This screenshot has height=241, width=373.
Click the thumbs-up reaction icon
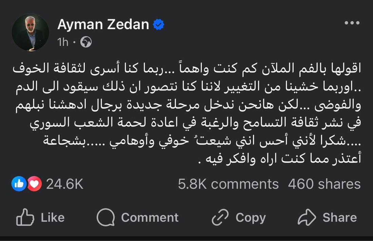(x=19, y=184)
